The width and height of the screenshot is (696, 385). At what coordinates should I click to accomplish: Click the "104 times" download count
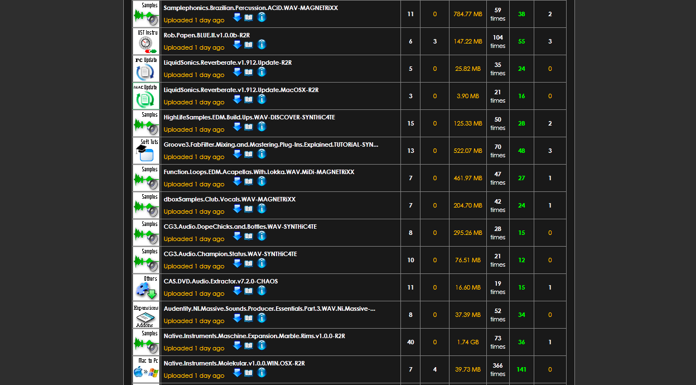(498, 41)
